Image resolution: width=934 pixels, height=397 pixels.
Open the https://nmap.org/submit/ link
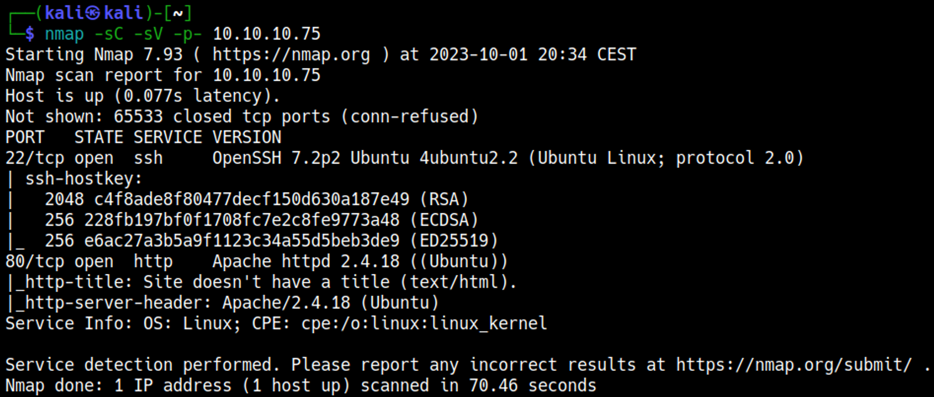tap(793, 365)
